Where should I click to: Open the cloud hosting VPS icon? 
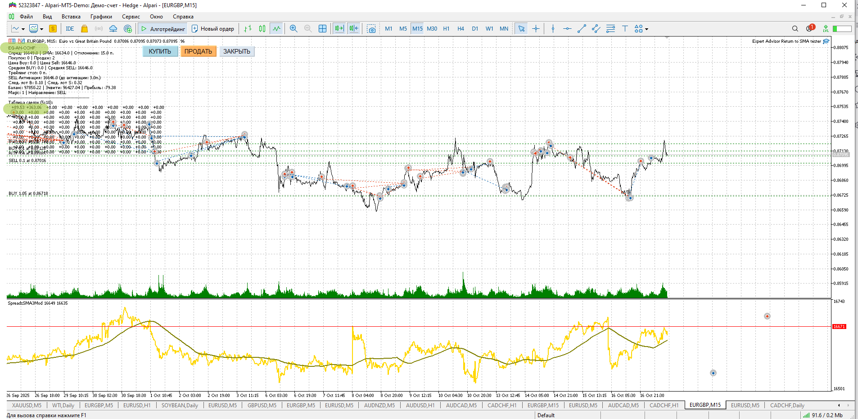(x=113, y=29)
